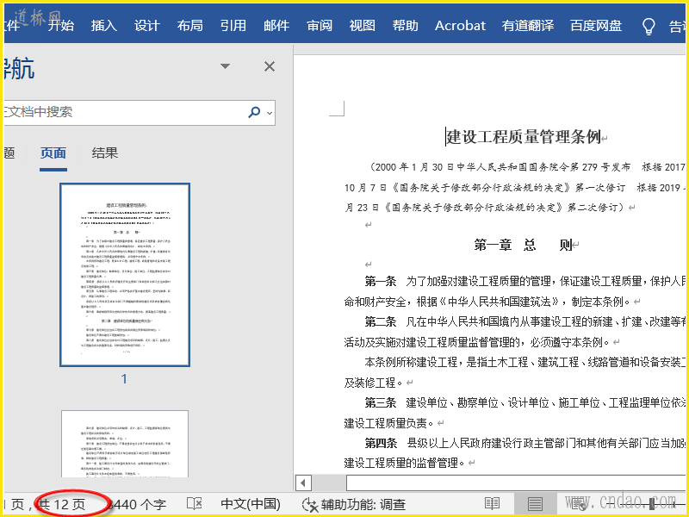Click the 第三条 paragraph text
This screenshot has width=689, height=517.
click(x=525, y=402)
